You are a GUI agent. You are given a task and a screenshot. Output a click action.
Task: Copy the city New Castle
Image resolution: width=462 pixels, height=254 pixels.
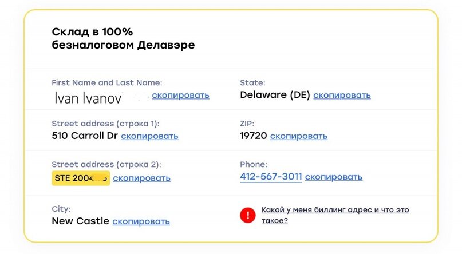[141, 221]
